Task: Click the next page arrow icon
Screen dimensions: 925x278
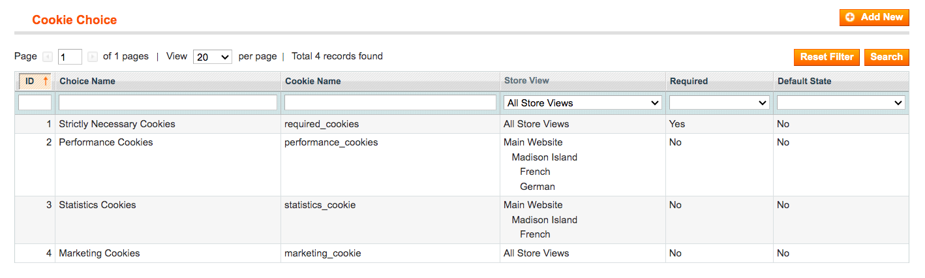Action: pos(93,57)
